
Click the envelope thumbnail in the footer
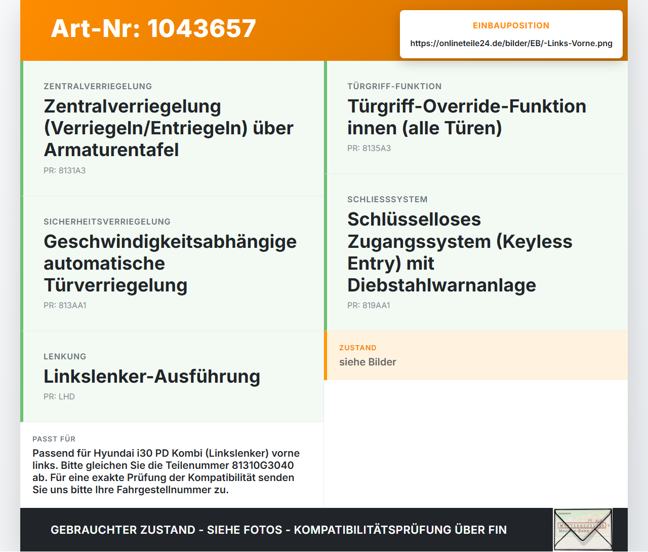point(583,530)
